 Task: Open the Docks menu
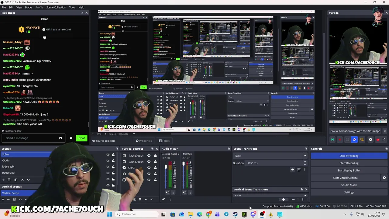(x=29, y=7)
